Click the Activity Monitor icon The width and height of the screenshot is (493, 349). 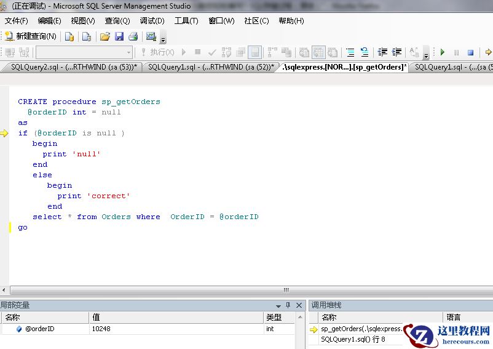pyautogui.click(x=151, y=36)
